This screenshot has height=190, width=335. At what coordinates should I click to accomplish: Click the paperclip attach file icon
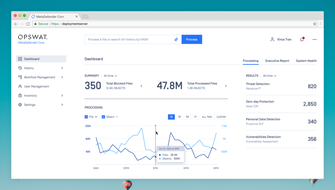[x=176, y=39]
